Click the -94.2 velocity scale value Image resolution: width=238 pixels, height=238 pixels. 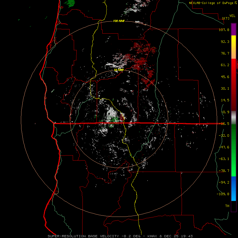pos(224,182)
